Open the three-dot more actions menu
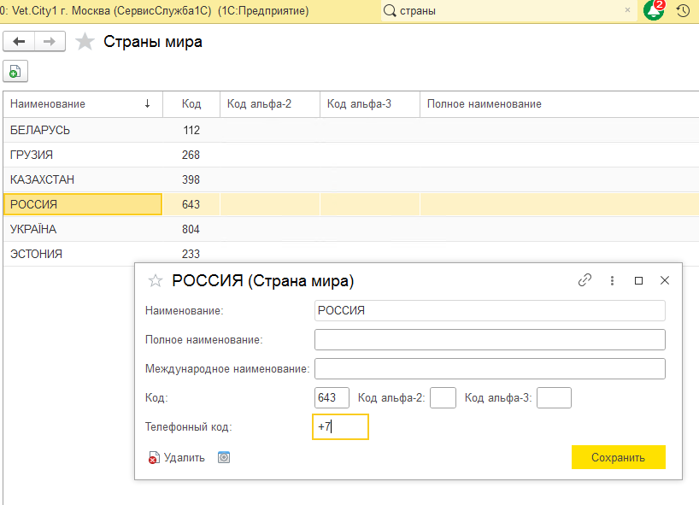The height and width of the screenshot is (505, 699). click(x=612, y=279)
